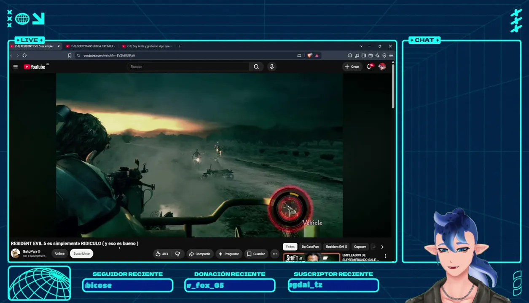Open Brave Shields lion icon

pyautogui.click(x=310, y=56)
